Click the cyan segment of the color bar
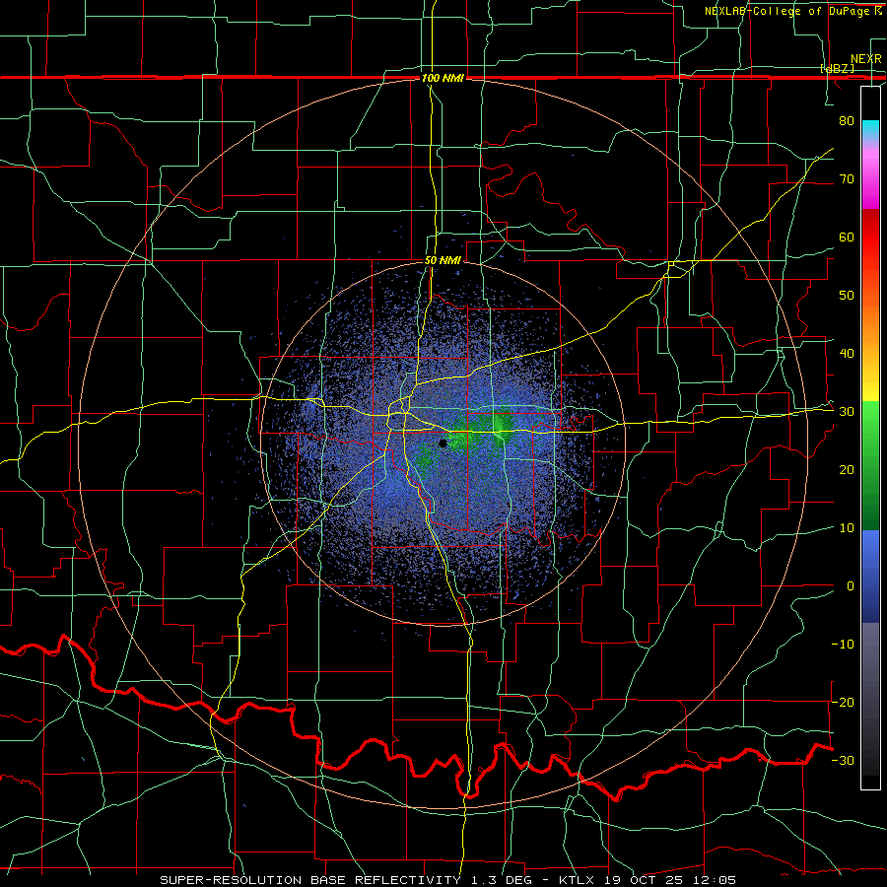 [x=870, y=129]
